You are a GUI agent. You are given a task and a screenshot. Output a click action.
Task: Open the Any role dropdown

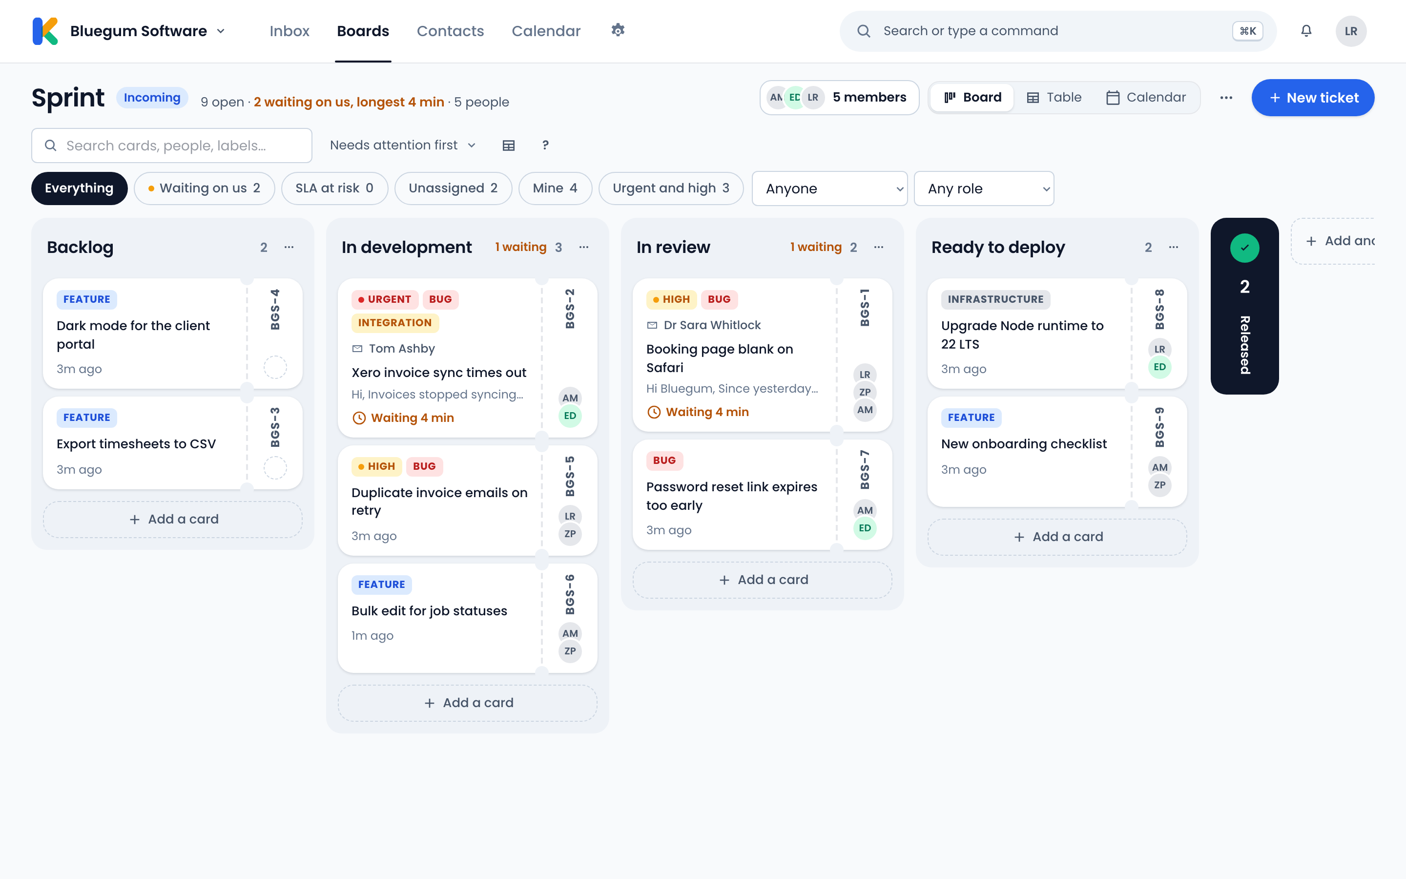(x=984, y=188)
